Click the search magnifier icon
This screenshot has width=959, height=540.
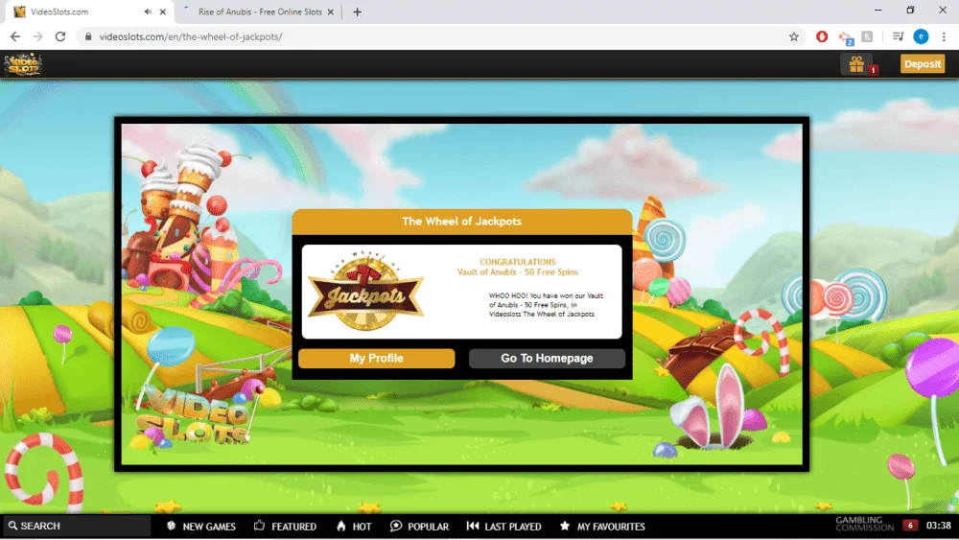(x=12, y=526)
